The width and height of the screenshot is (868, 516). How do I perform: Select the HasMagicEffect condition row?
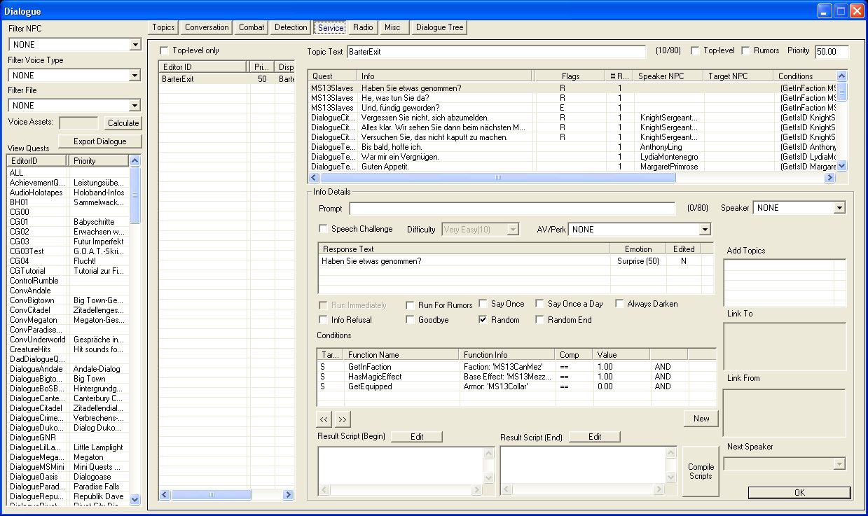(516, 377)
